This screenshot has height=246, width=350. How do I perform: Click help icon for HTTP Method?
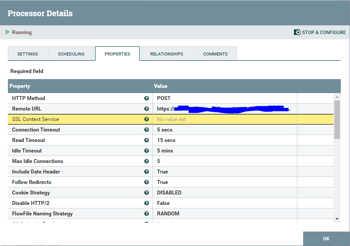(x=146, y=98)
